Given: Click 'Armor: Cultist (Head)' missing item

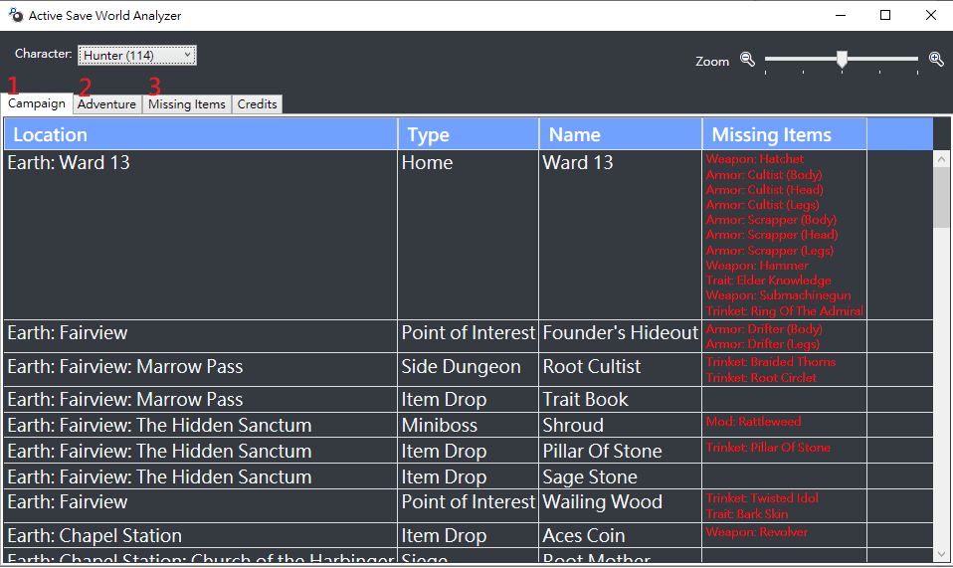Looking at the screenshot, I should coord(764,190).
